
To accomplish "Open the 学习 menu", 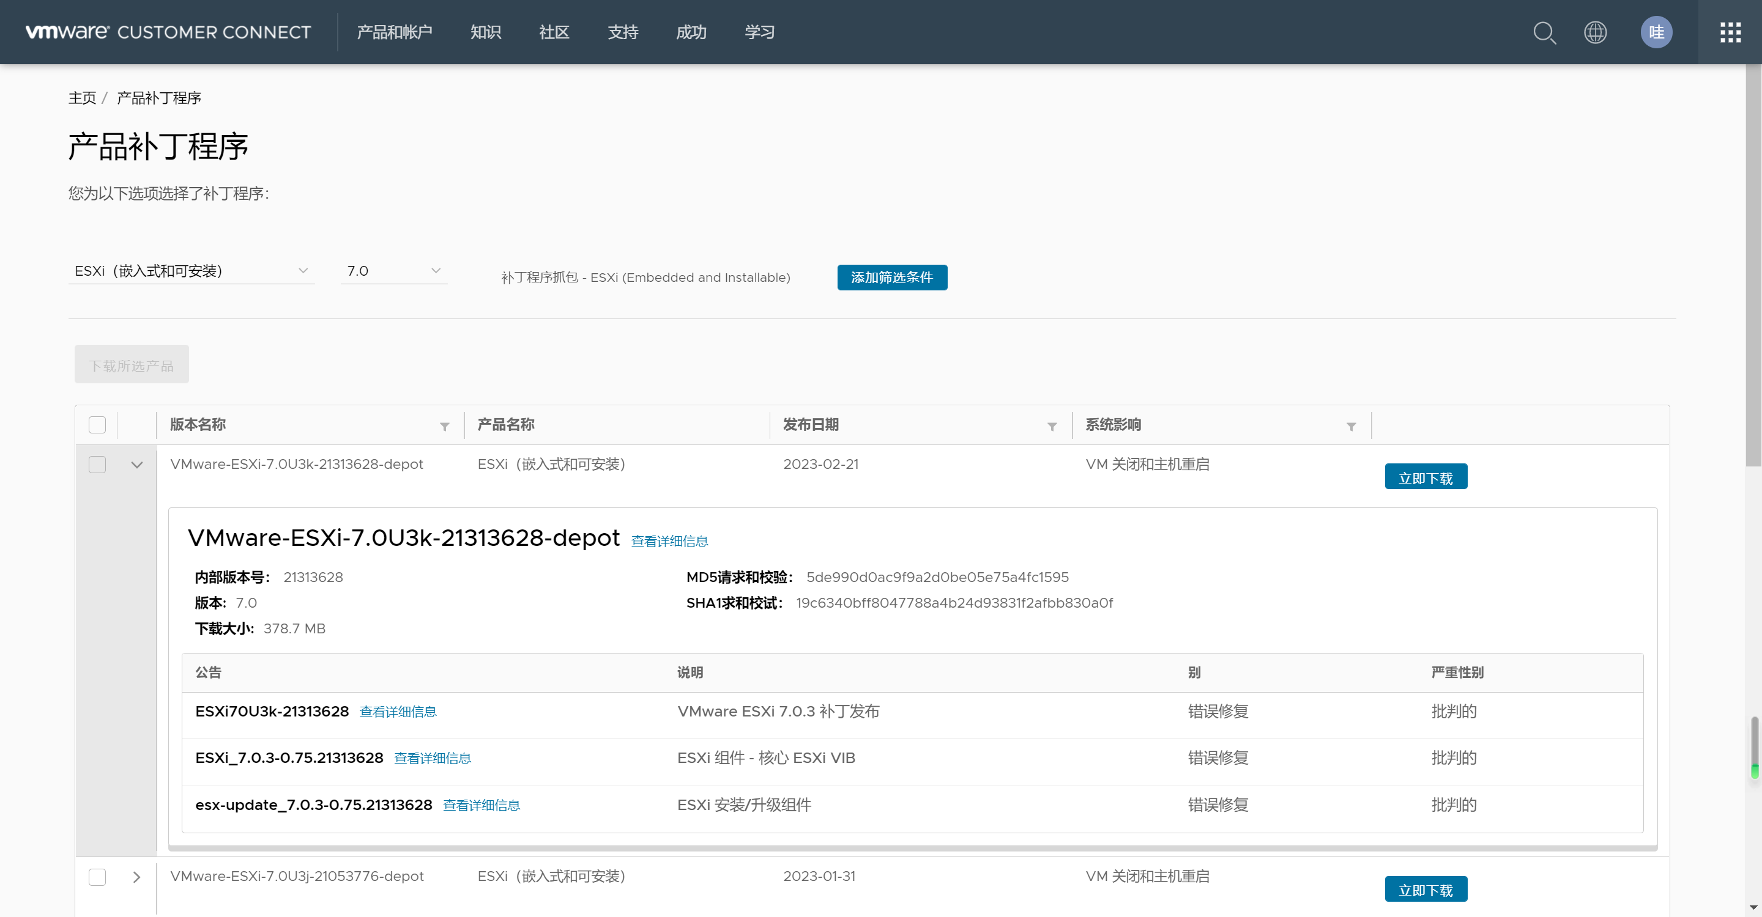I will tap(759, 32).
